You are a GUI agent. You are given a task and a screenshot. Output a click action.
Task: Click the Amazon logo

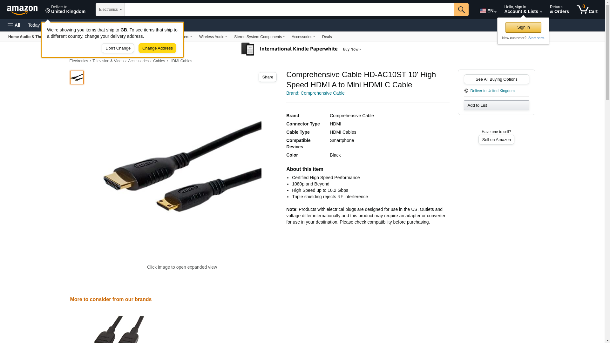(x=22, y=10)
